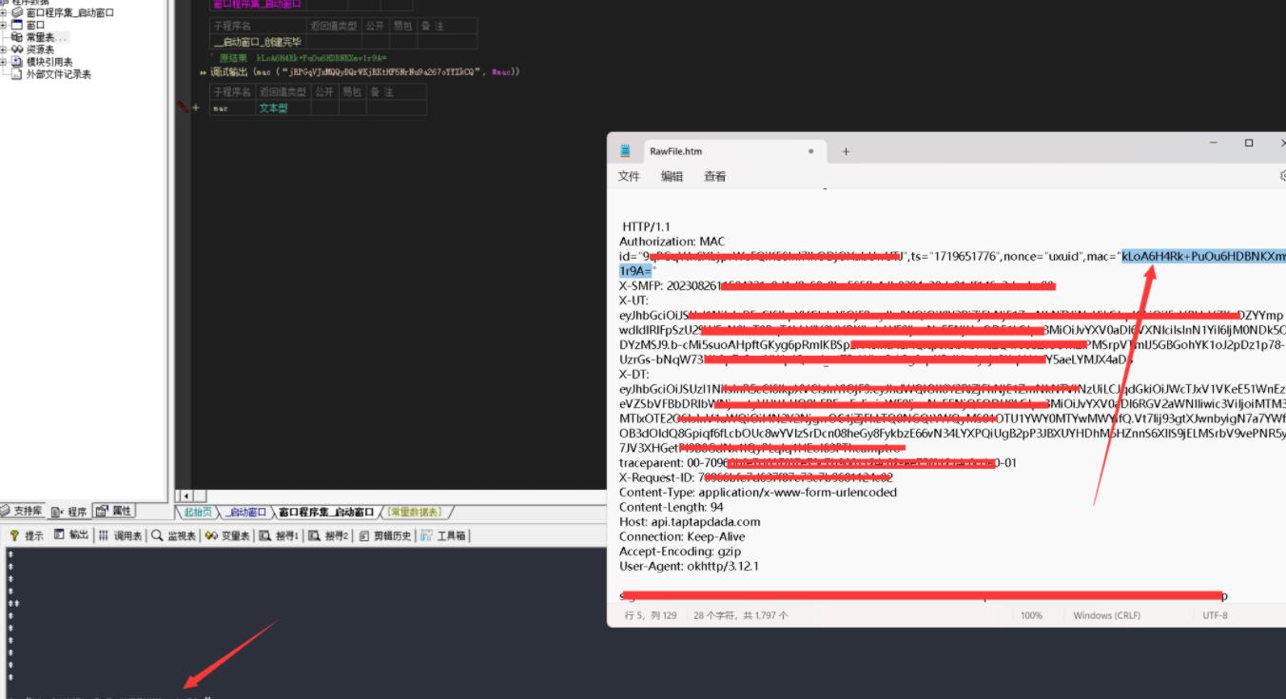1286x699 pixels.
Task: Click the 行 5, 列 129 cursor position status
Action: (651, 615)
